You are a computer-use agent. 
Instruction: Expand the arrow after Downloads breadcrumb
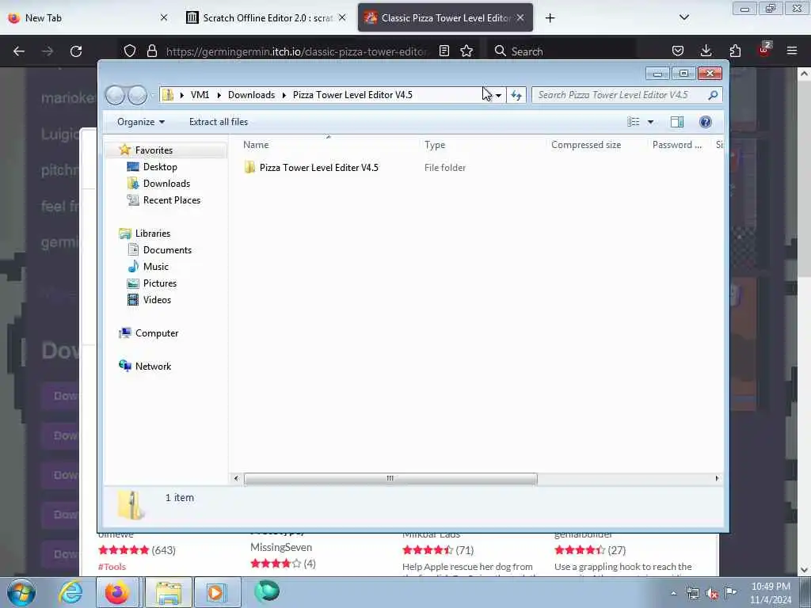[284, 95]
